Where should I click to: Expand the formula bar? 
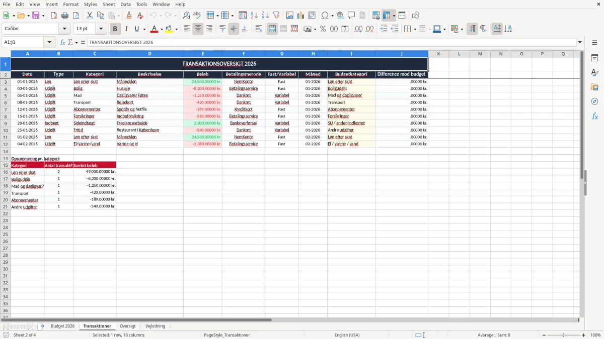pyautogui.click(x=580, y=42)
